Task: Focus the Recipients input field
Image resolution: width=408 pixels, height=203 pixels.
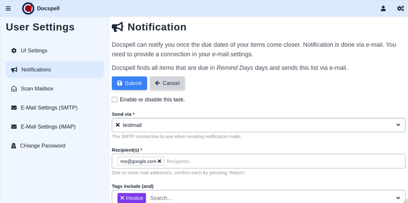Action: [x=285, y=161]
